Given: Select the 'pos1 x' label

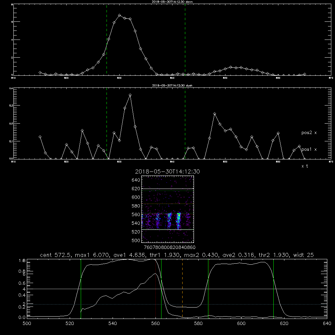Looking at the screenshot, I should click(x=309, y=149).
